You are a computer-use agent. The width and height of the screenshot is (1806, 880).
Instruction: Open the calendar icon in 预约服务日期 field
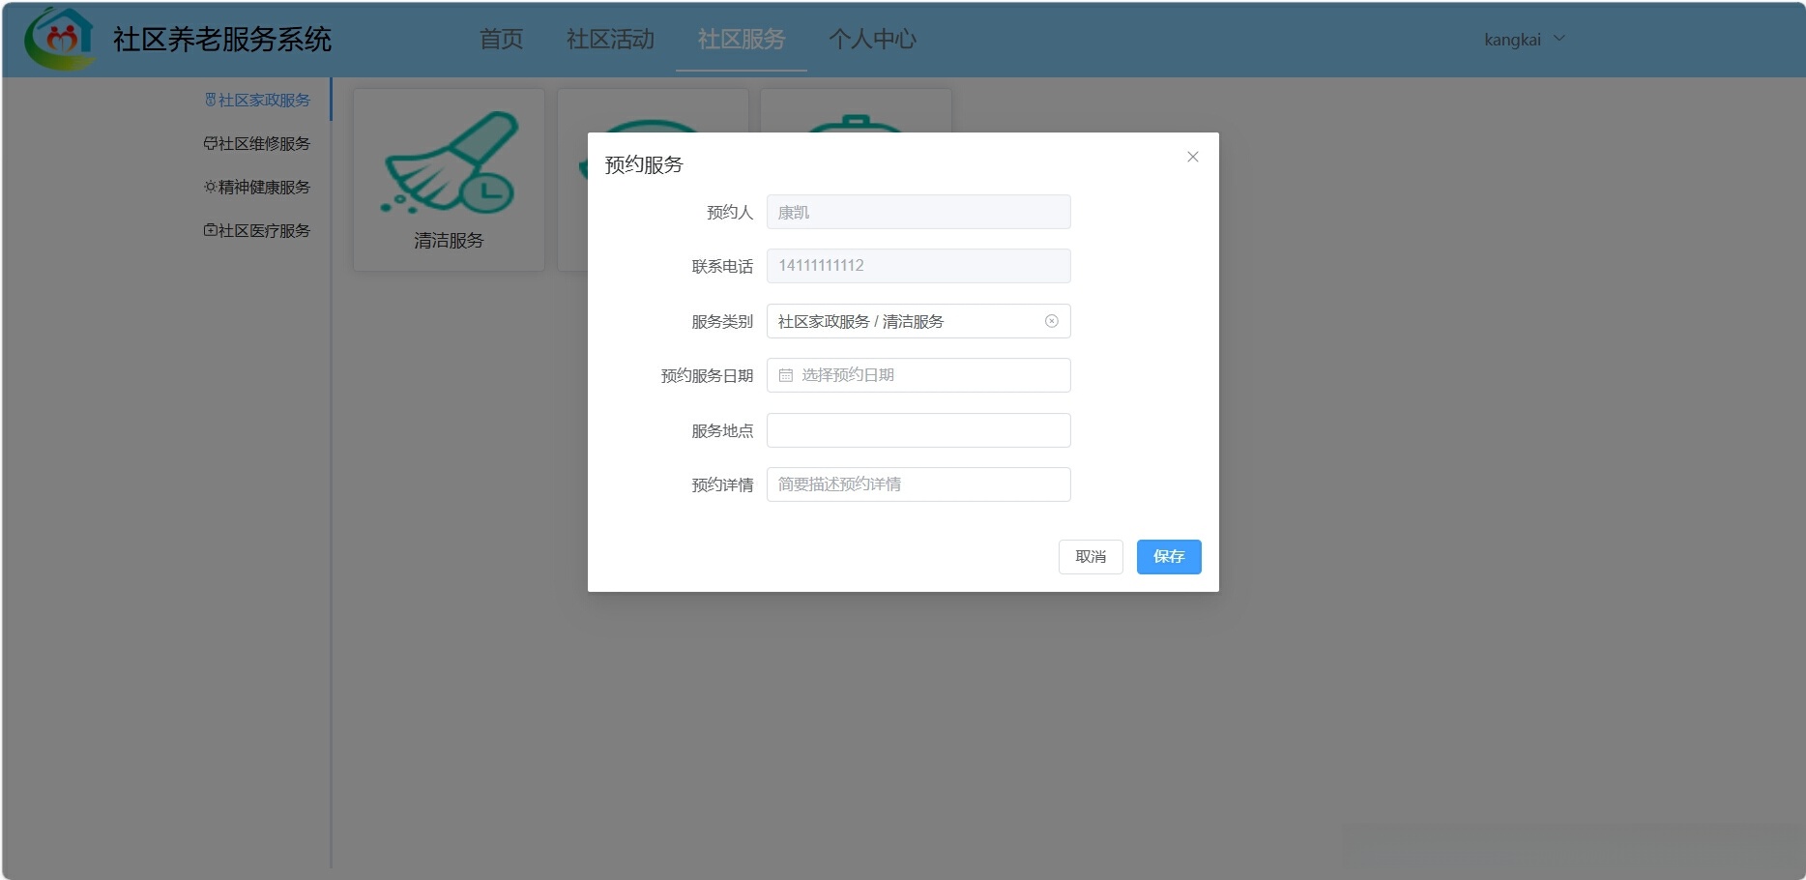785,375
